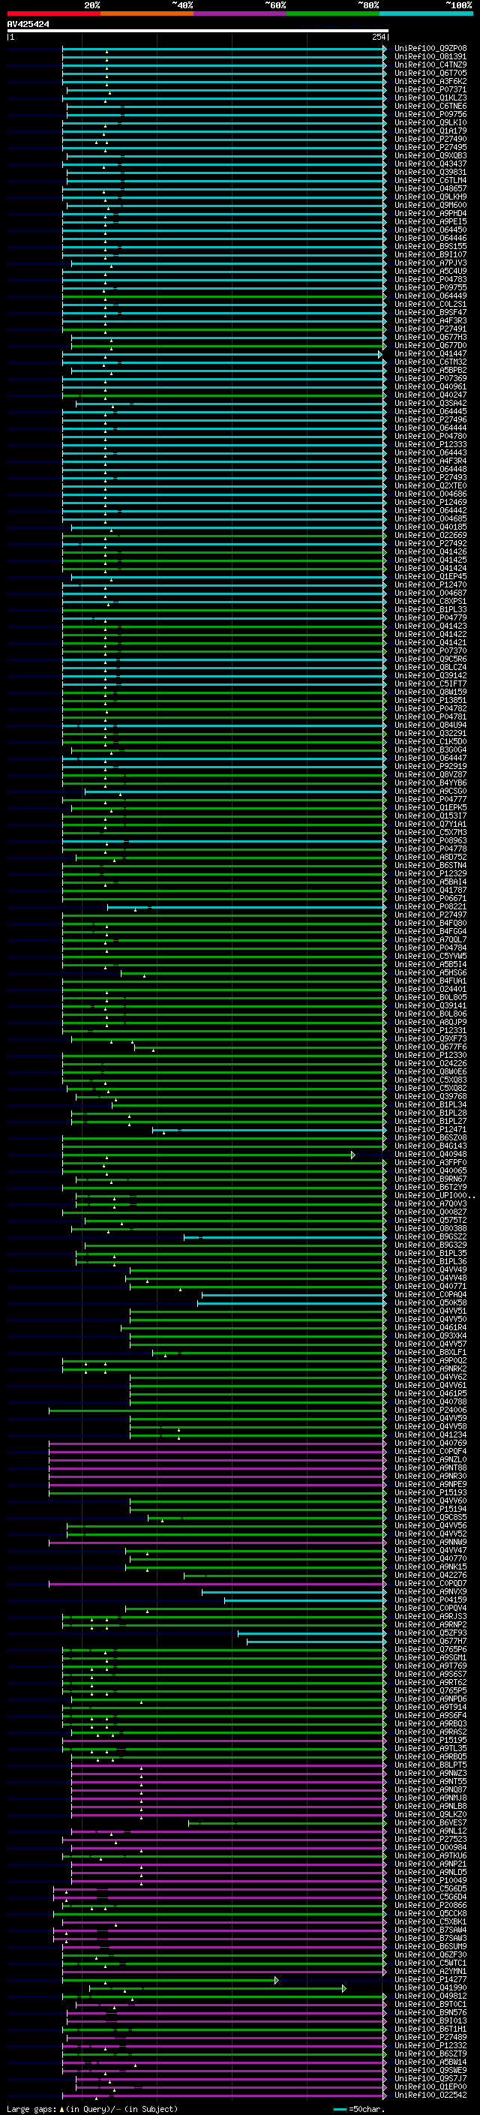480x2115 pixels.
Task: Select the UniRef100_P27490 label
Action: point(430,140)
